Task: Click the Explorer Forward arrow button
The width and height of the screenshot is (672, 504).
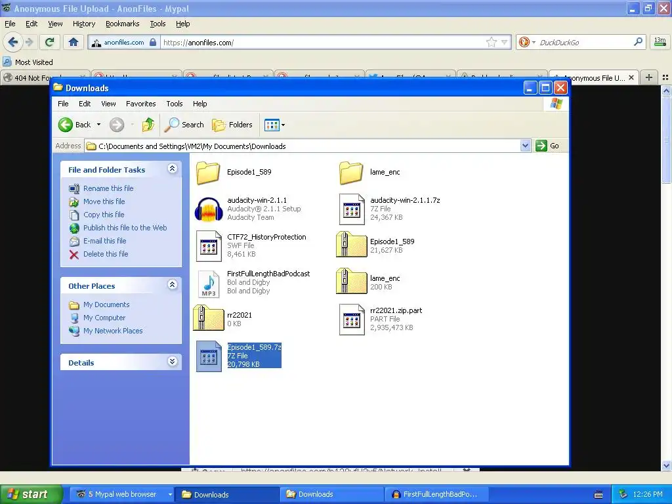Action: pos(117,125)
